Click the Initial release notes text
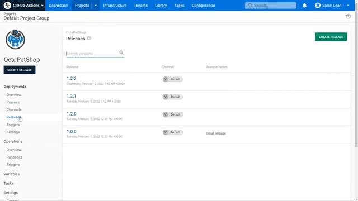 [x=215, y=133]
